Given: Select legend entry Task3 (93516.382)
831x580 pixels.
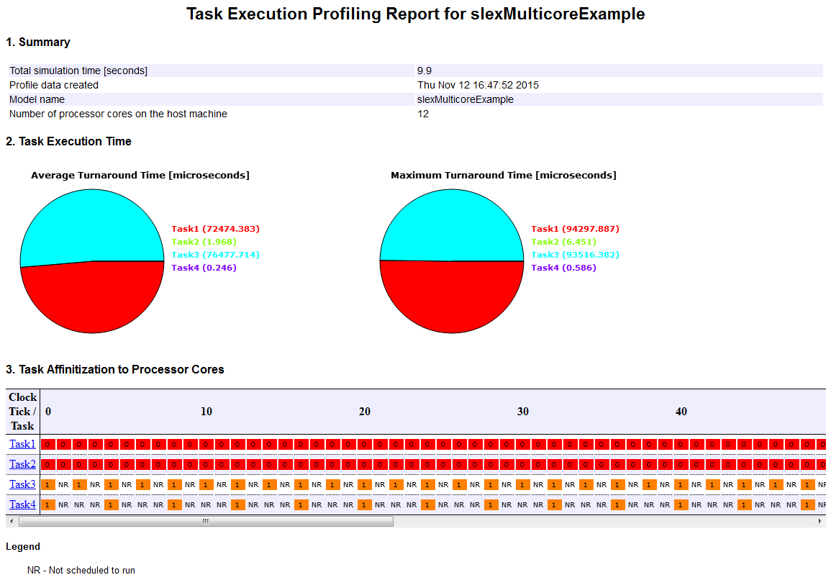Looking at the screenshot, I should (575, 255).
